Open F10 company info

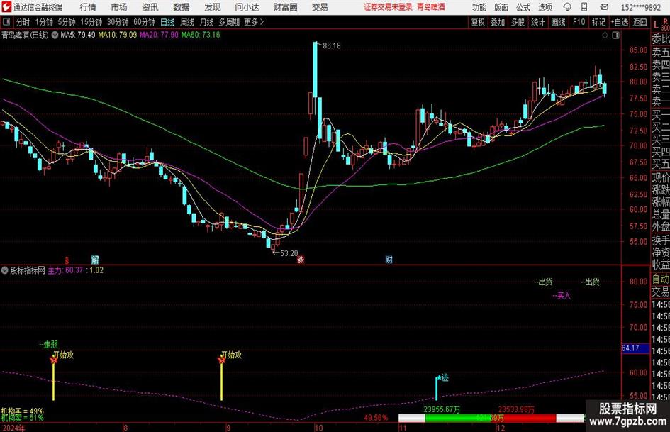pos(579,22)
